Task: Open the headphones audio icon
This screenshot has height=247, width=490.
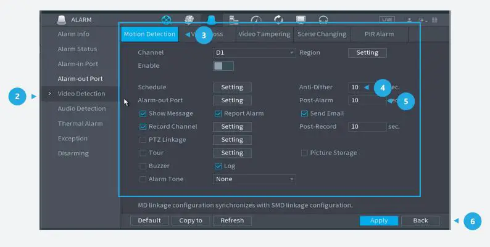Action: coord(323,20)
